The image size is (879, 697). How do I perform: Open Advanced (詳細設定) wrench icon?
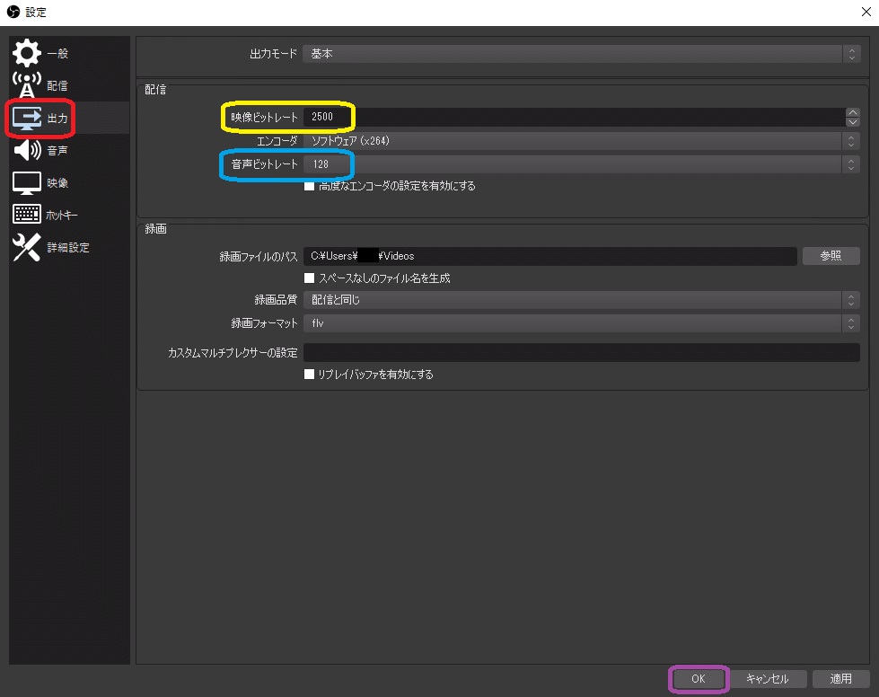(26, 247)
